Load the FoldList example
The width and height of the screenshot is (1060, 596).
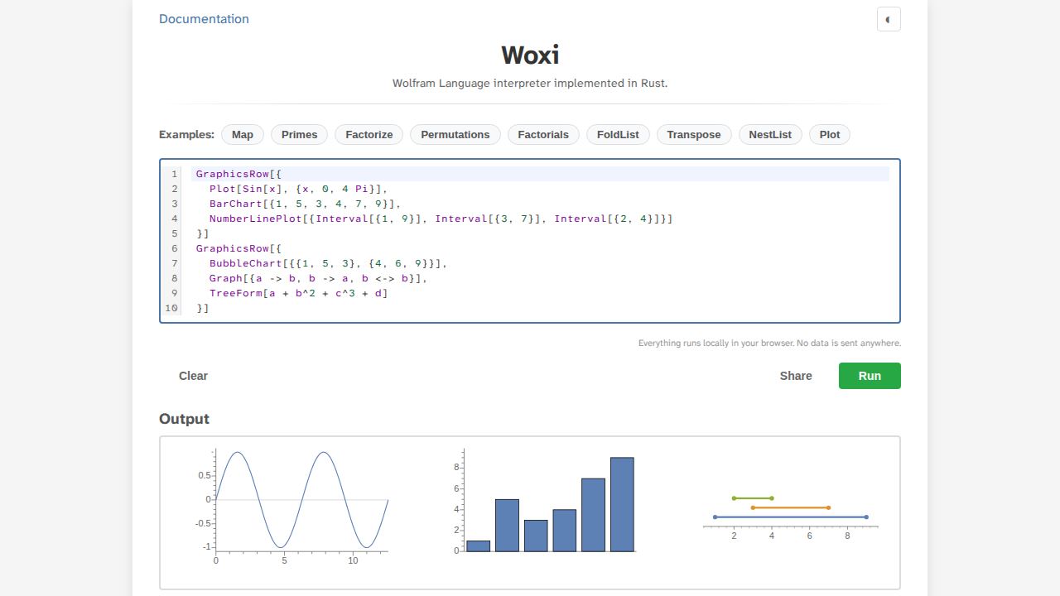(x=618, y=135)
